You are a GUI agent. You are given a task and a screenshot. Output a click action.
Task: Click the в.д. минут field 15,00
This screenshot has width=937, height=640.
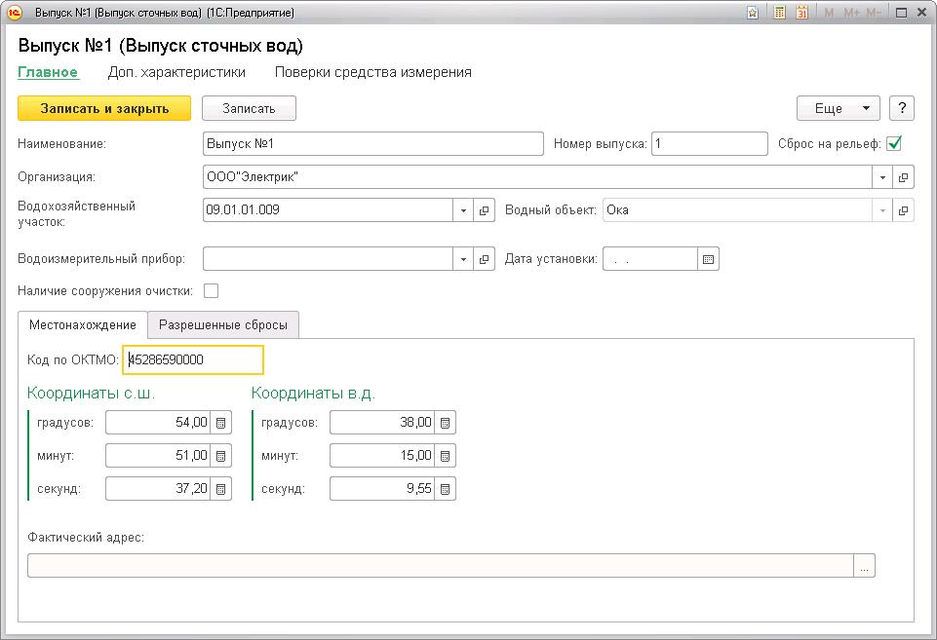pyautogui.click(x=382, y=456)
